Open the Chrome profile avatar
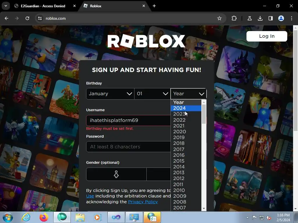 281,18
